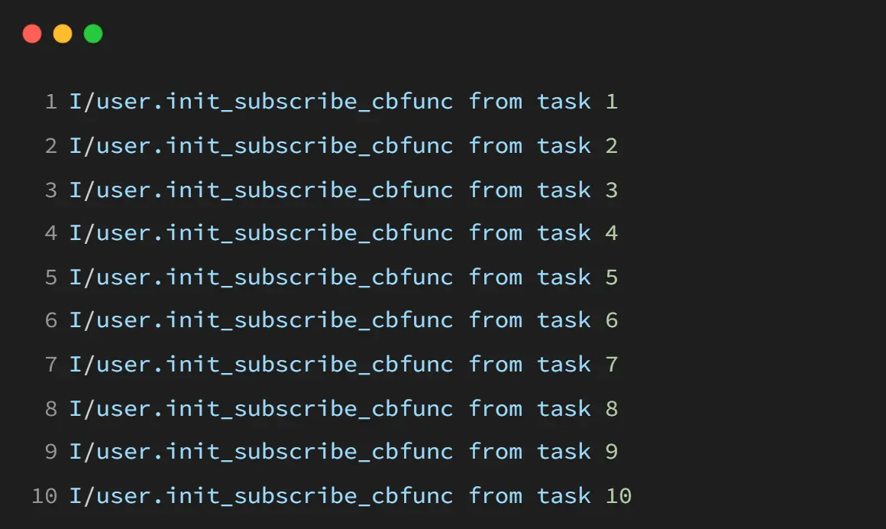Image resolution: width=886 pixels, height=529 pixels.
Task: Click the word "task" on line 5
Action: (x=564, y=277)
